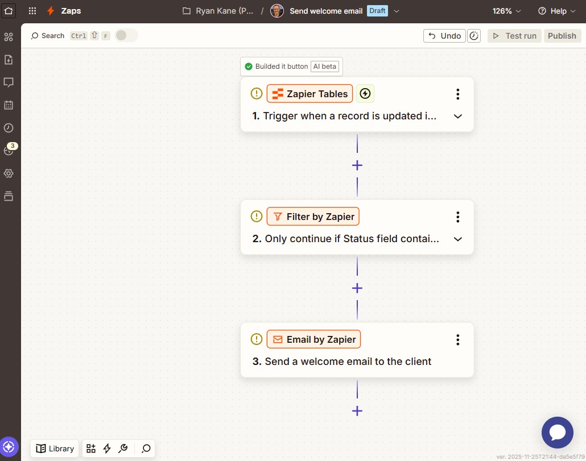Click the warning icon on the Email by Zapier step
Viewport: 586px width, 461px height.
point(256,339)
